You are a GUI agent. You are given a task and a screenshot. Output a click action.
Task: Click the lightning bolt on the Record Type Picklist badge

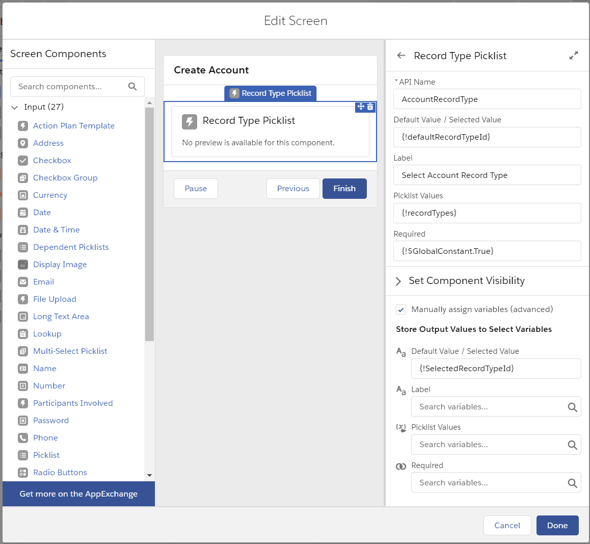(234, 93)
